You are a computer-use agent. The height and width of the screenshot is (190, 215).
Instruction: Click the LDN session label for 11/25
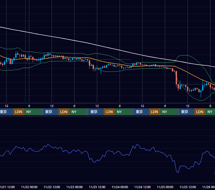[x=200, y=112]
